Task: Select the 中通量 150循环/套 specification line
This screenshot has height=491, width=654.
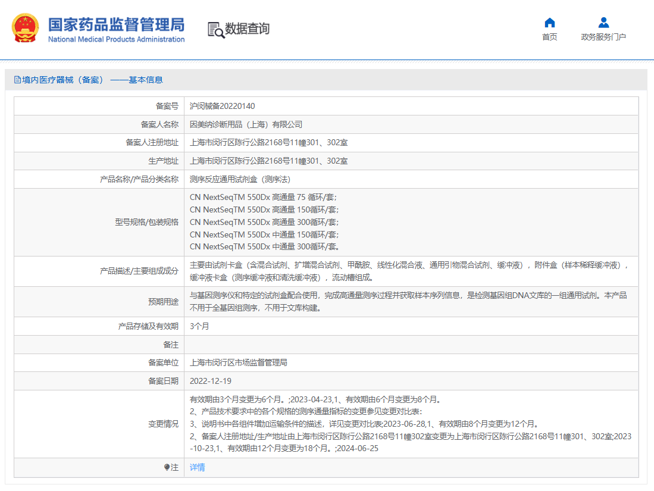Action: click(x=264, y=234)
